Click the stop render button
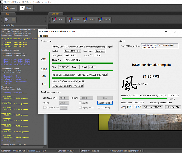The image size is (182, 153). click(x=13, y=20)
